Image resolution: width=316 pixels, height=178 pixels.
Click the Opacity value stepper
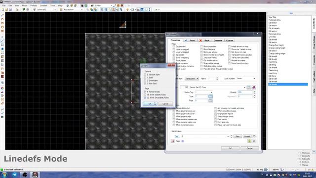tap(254, 92)
